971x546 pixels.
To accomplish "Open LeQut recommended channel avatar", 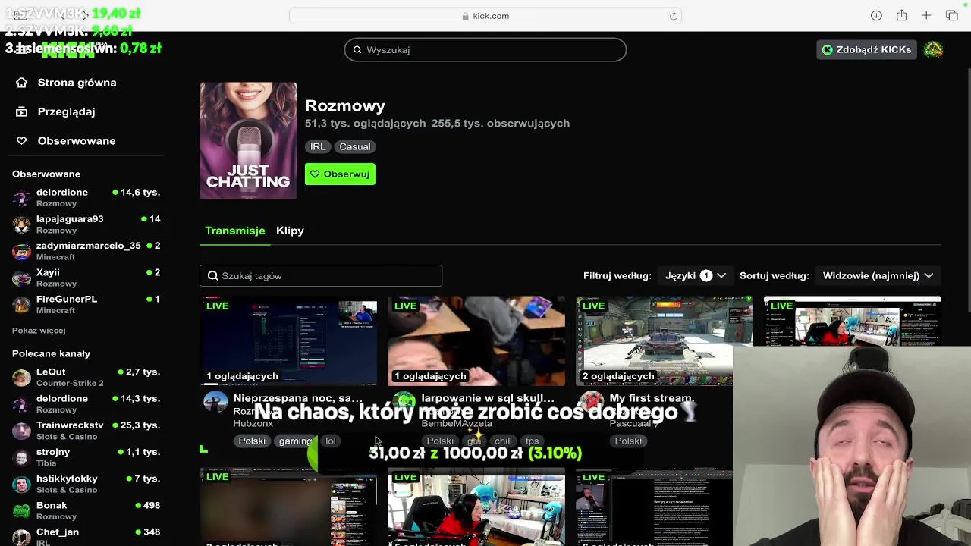I will pos(22,378).
